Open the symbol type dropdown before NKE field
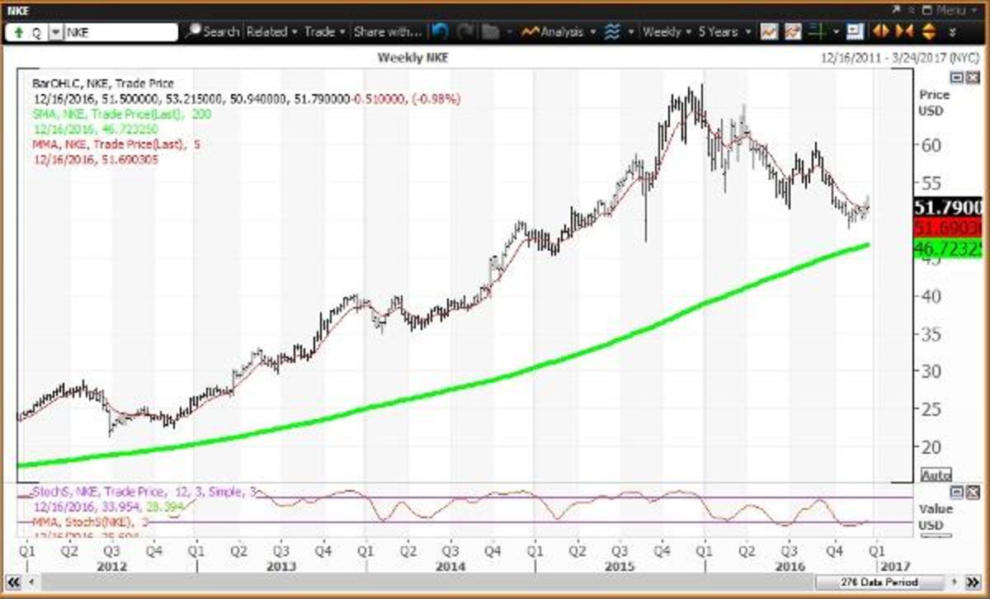Viewport: 990px width, 599px height. [x=55, y=32]
